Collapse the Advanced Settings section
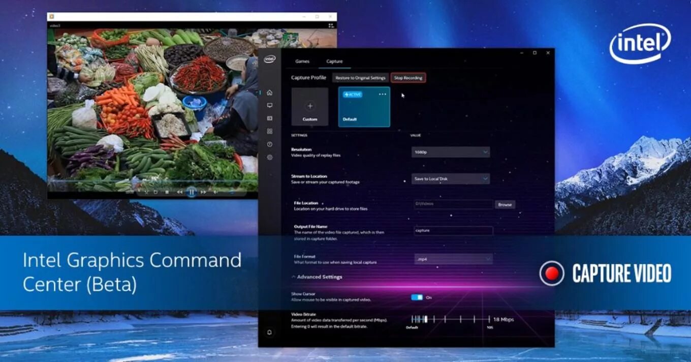The height and width of the screenshot is (362, 691). [x=317, y=277]
